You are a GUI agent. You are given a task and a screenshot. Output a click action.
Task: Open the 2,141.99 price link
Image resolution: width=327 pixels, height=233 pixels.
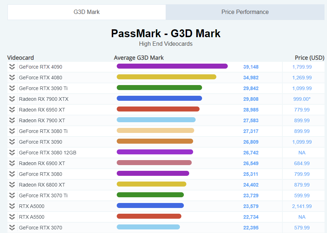pos(302,206)
